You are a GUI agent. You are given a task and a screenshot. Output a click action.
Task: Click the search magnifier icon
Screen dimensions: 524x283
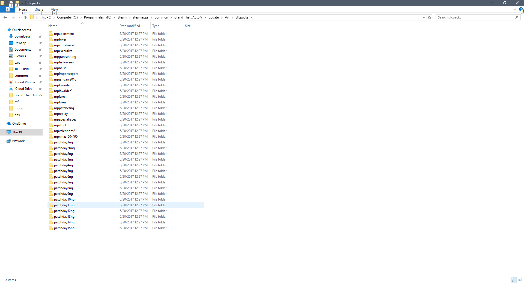[517, 17]
